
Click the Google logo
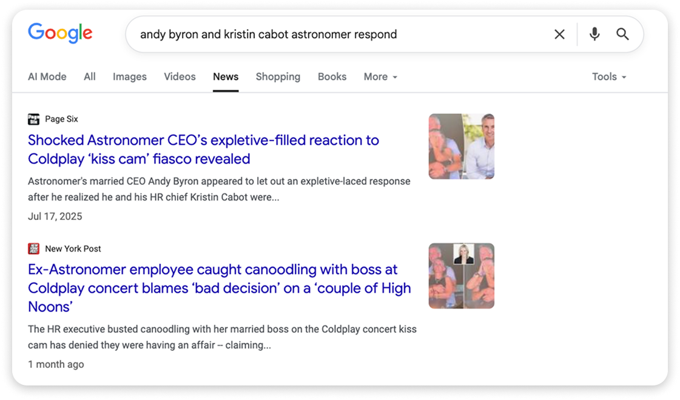59,34
